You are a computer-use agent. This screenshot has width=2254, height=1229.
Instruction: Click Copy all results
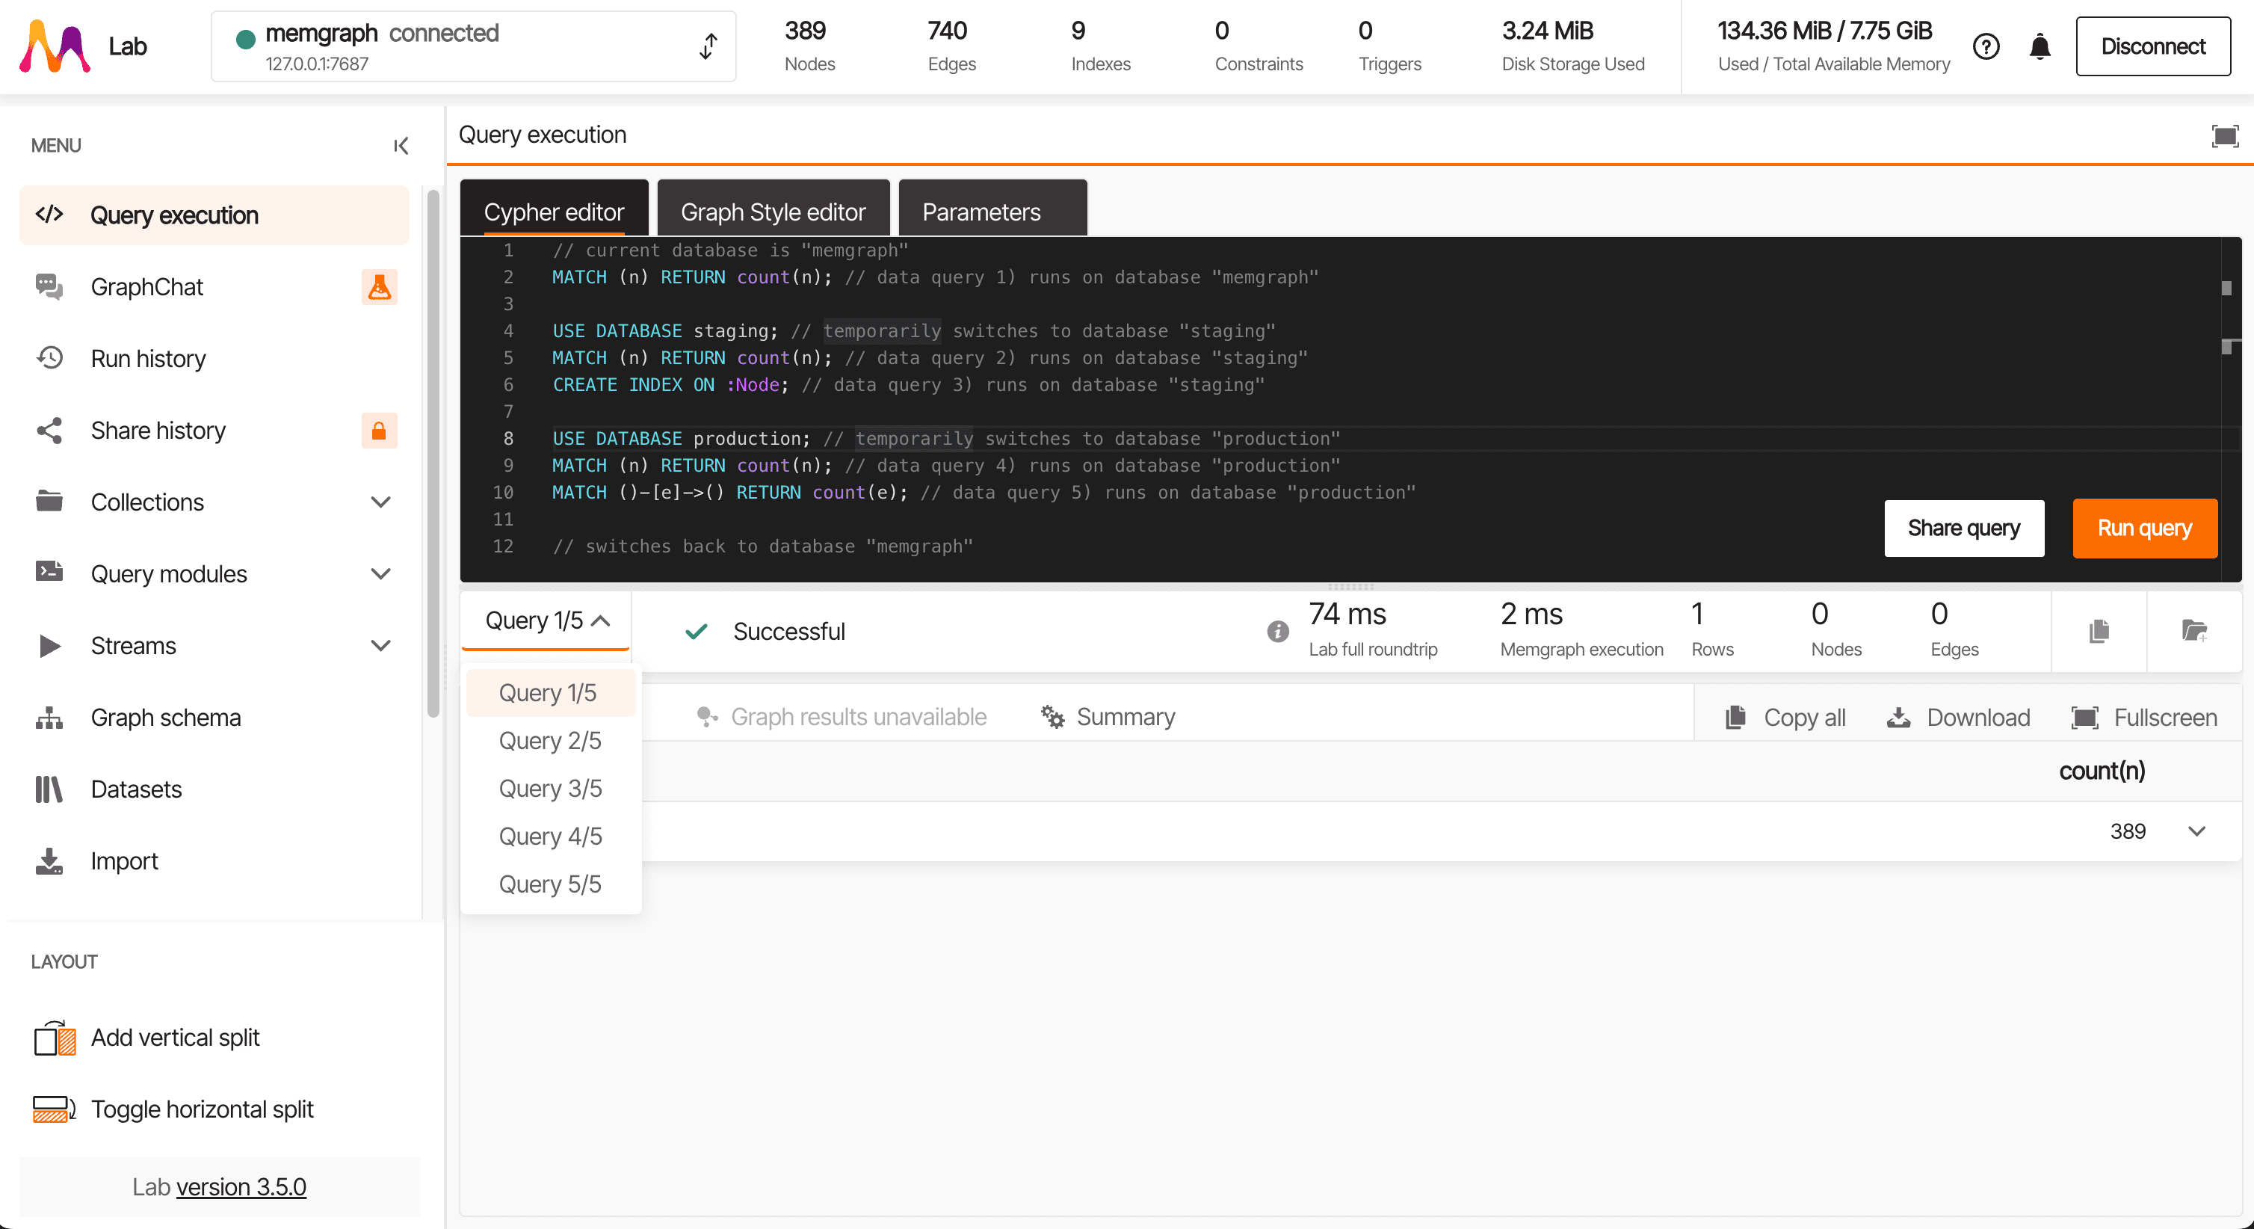1785,718
